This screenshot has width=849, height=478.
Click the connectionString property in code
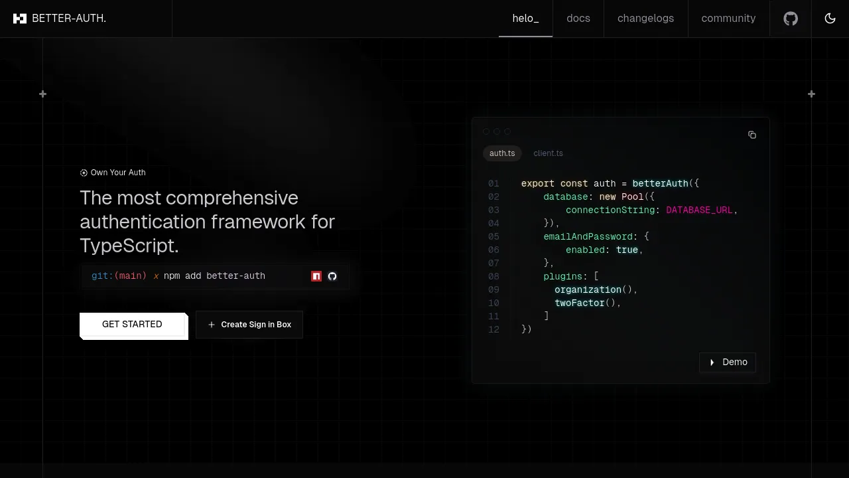point(610,210)
